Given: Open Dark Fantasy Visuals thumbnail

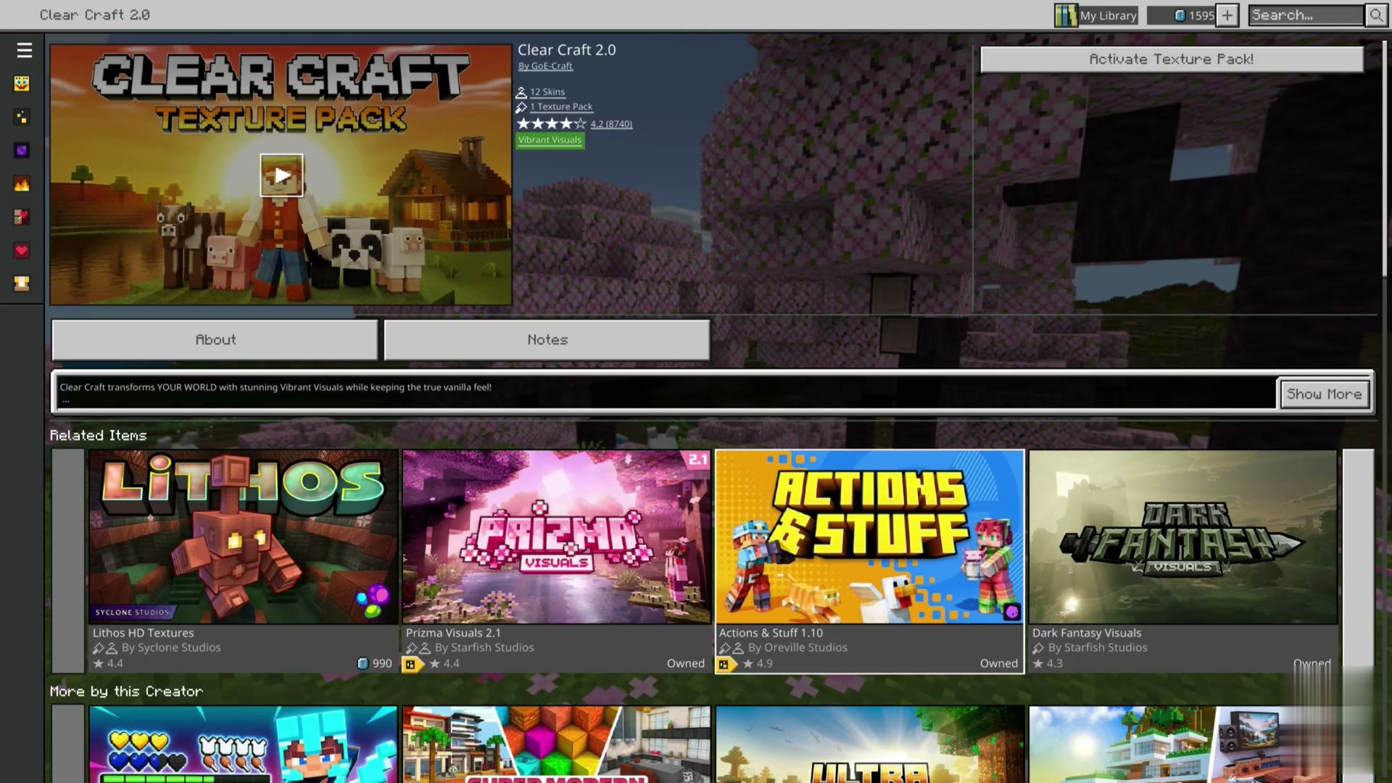Looking at the screenshot, I should 1183,536.
